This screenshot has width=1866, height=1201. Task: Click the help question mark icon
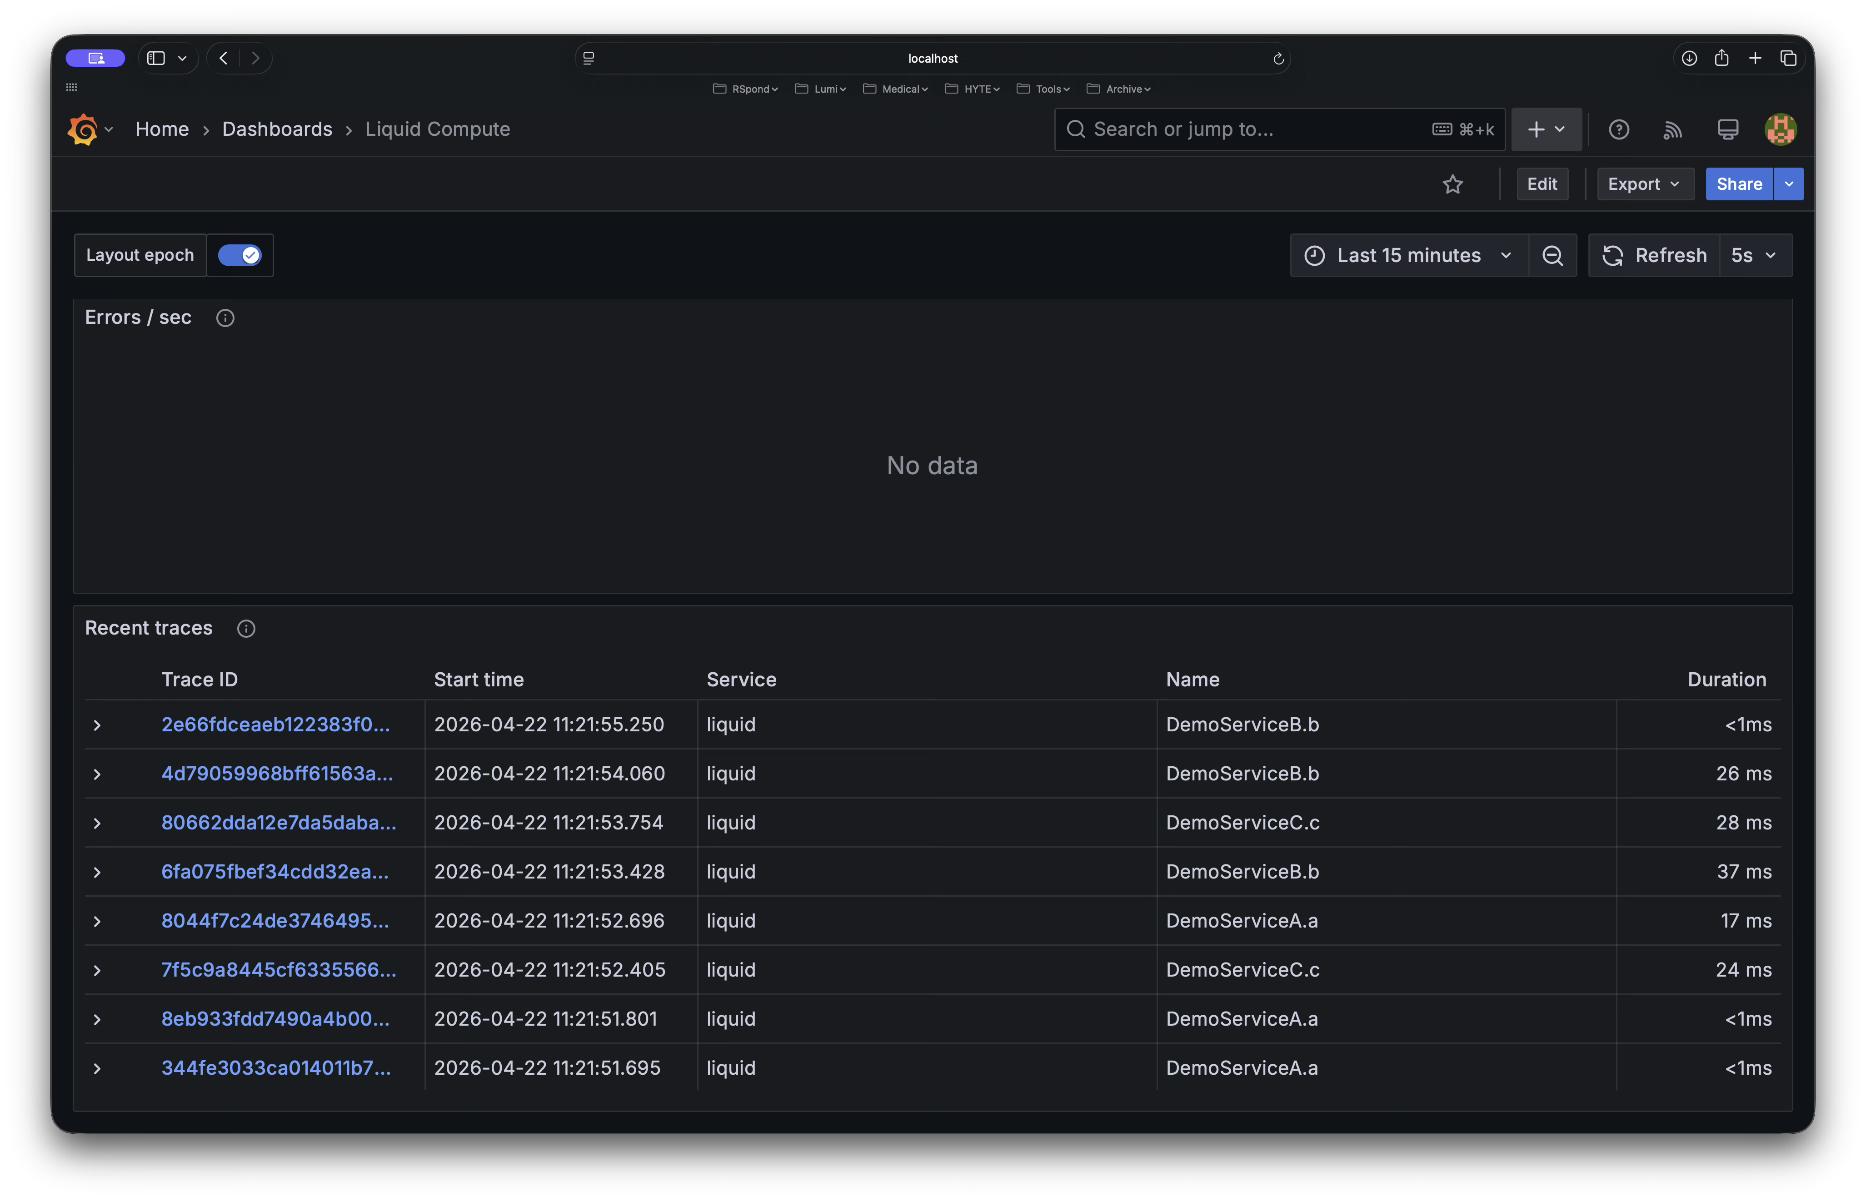coord(1618,129)
